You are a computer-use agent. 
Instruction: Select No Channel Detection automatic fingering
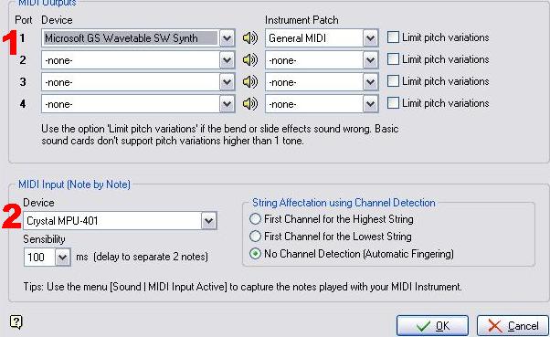point(255,254)
